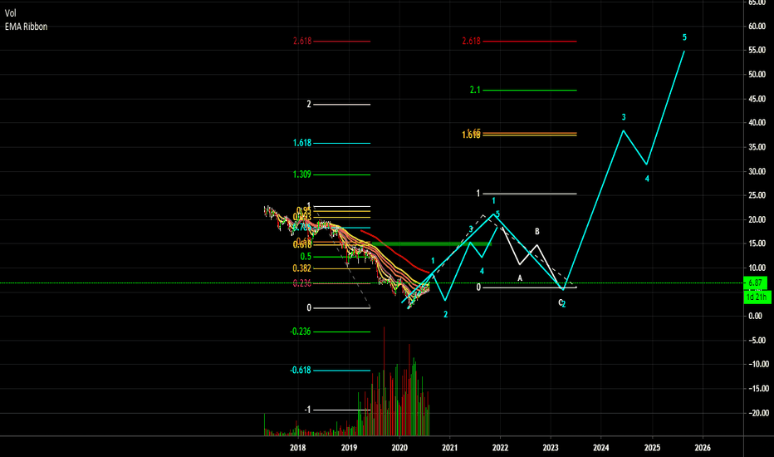Viewport: 774px width, 457px height.
Task: Select the white -1 Fibonacci label
Action: (308, 410)
